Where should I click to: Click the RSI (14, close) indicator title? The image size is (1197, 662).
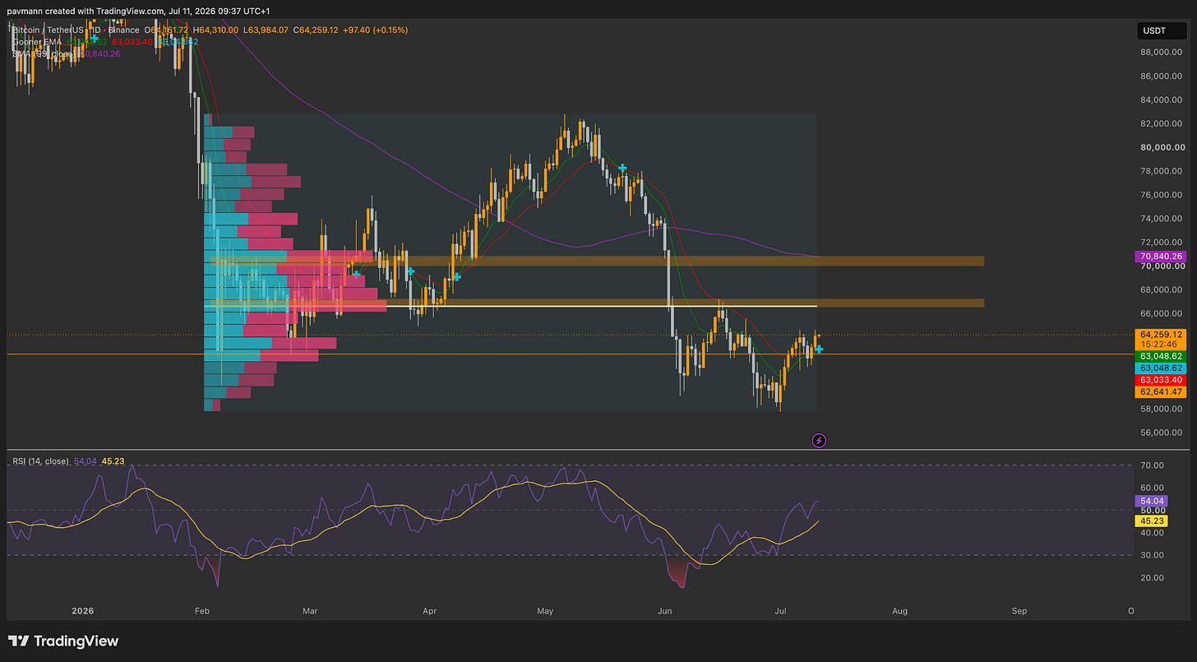[40, 461]
